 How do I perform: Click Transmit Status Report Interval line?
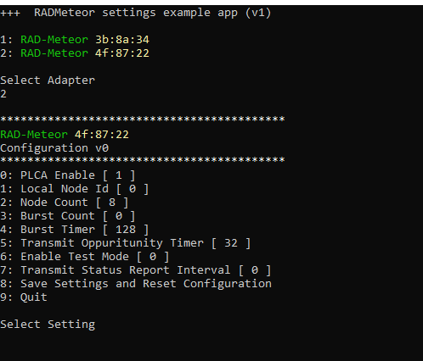tap(136, 270)
